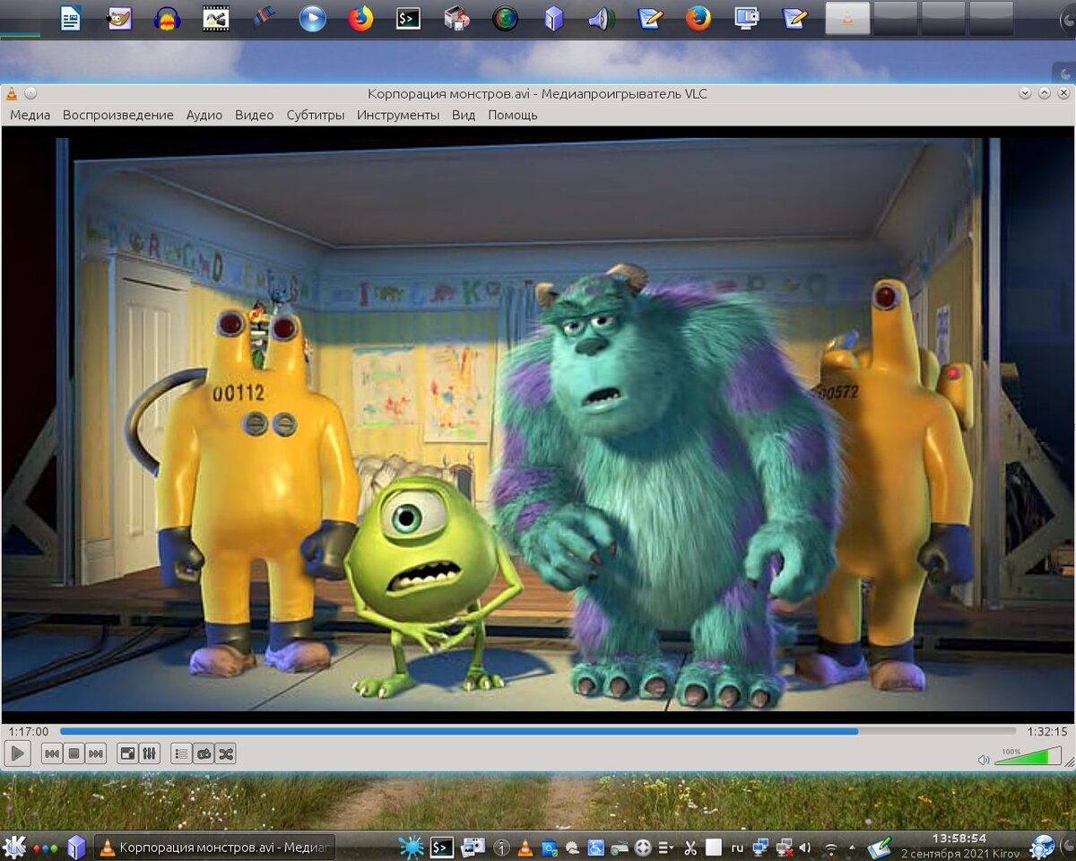Seek within the video progress bar
The height and width of the screenshot is (861, 1076).
(x=538, y=731)
